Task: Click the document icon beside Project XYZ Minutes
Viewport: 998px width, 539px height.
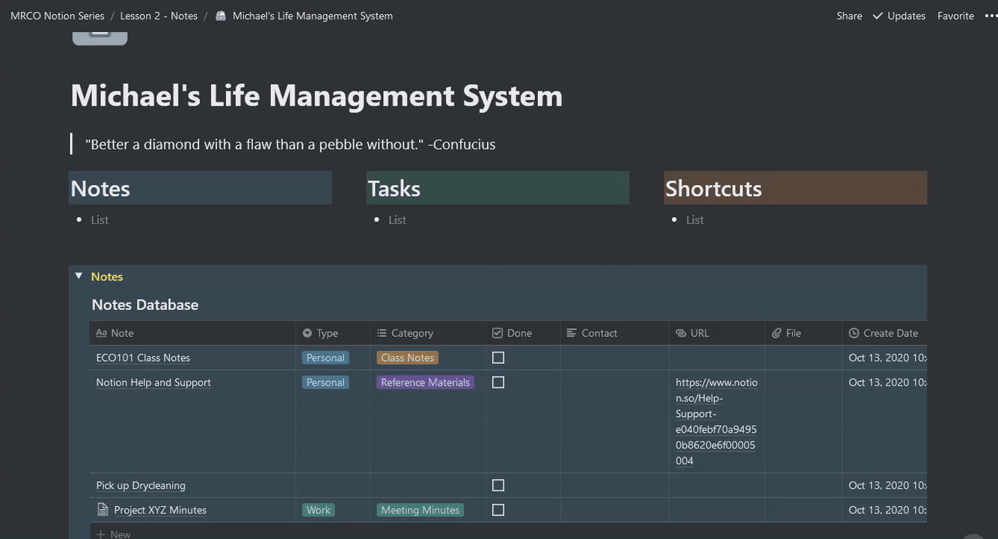Action: tap(103, 510)
